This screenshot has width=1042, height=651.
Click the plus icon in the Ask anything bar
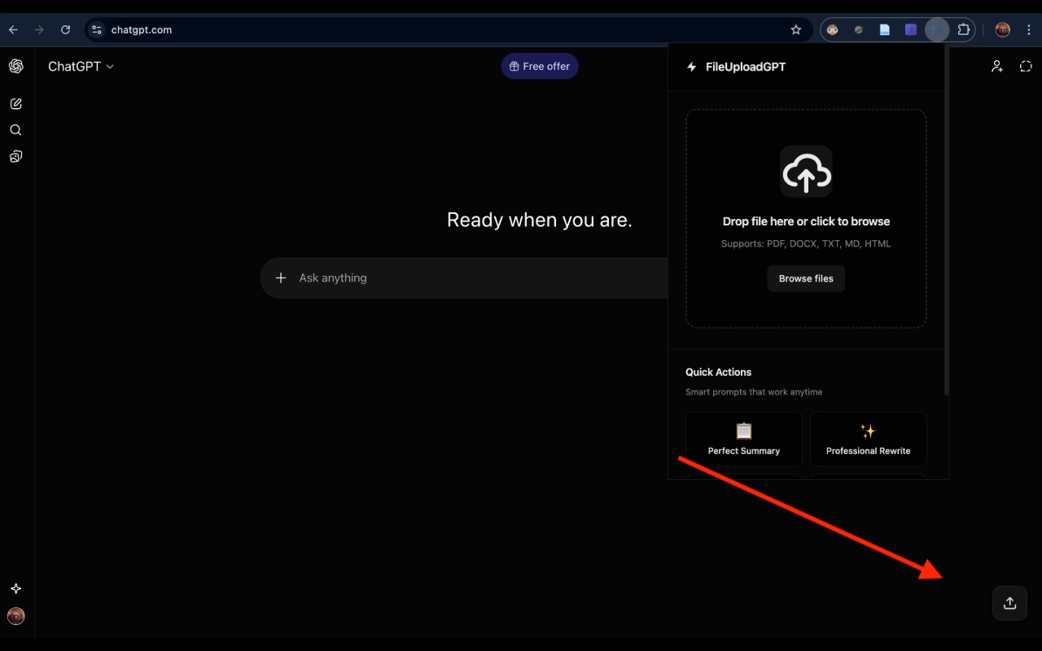tap(281, 277)
